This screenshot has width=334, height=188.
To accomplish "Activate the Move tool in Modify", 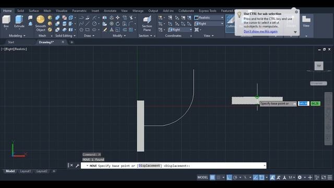I will [117, 18].
